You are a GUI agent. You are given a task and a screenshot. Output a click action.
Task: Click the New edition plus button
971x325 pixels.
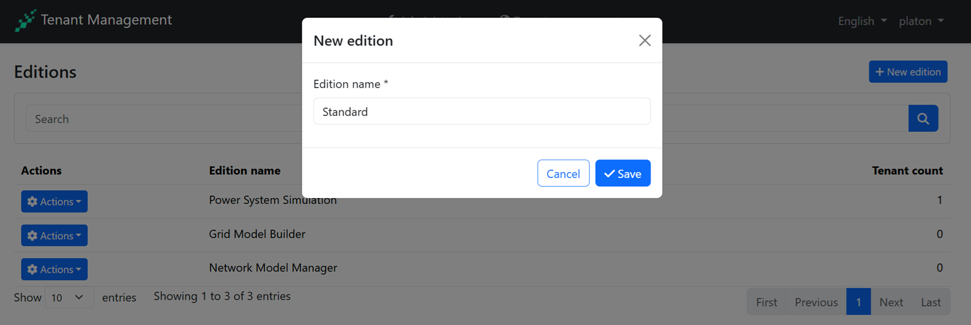coord(908,72)
